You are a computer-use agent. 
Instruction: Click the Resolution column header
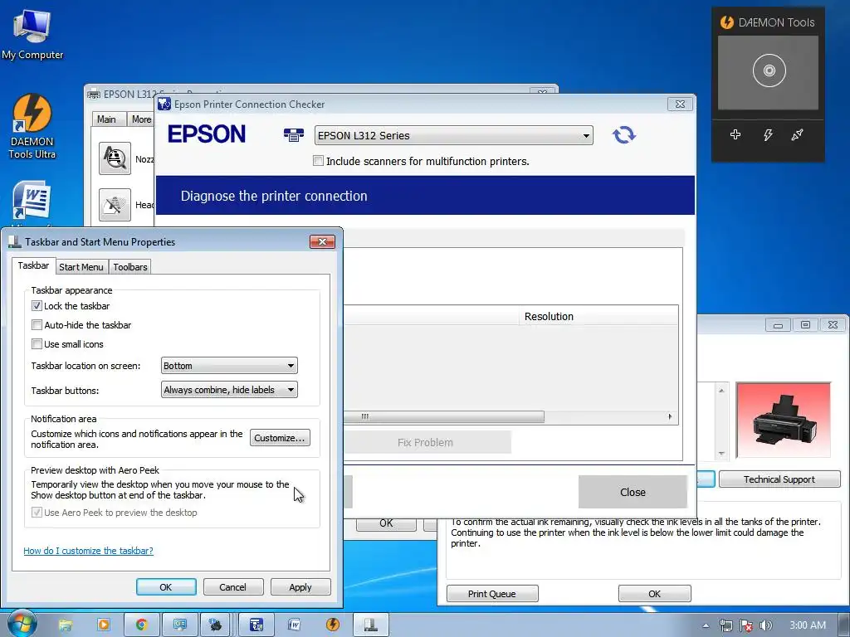point(598,316)
